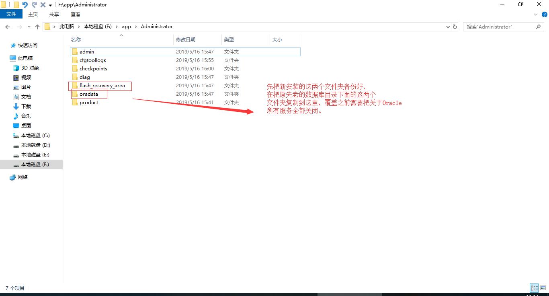549x296 pixels.
Task: Open 视频 in the navigation pane
Action: (26, 78)
